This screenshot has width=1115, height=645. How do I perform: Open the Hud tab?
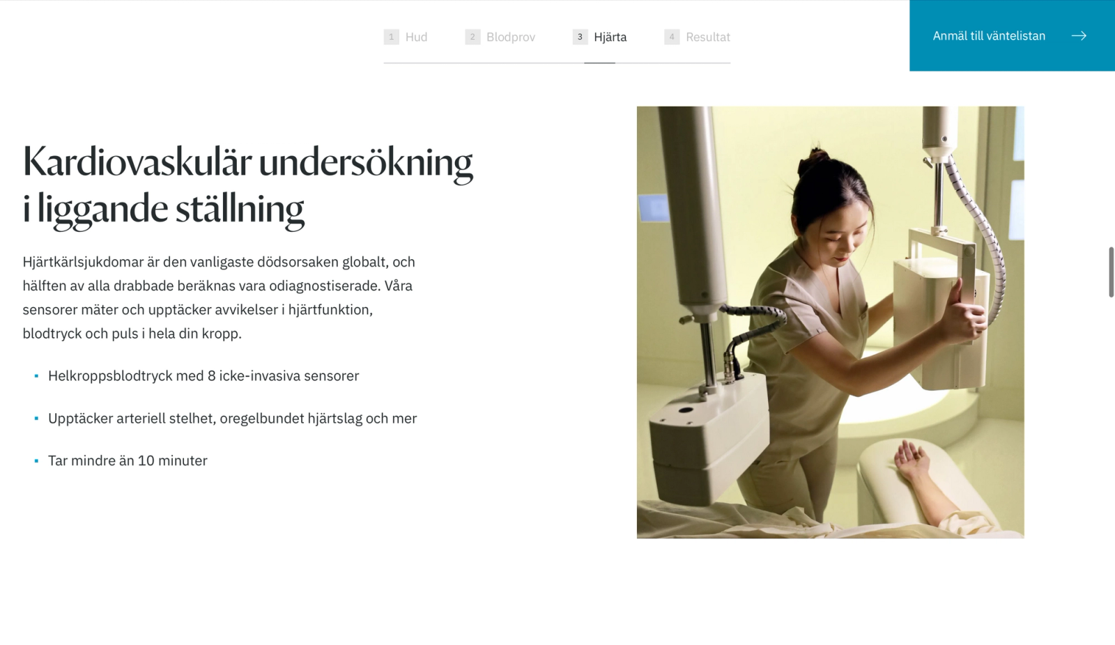point(406,37)
